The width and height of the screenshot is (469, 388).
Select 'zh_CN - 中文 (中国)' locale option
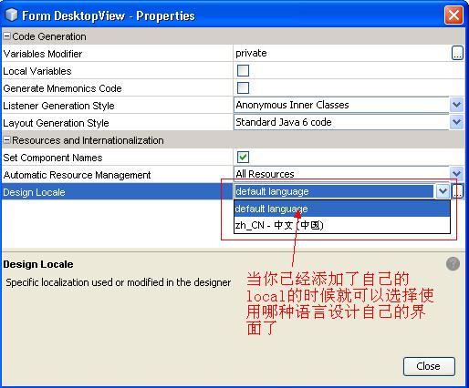coord(342,225)
